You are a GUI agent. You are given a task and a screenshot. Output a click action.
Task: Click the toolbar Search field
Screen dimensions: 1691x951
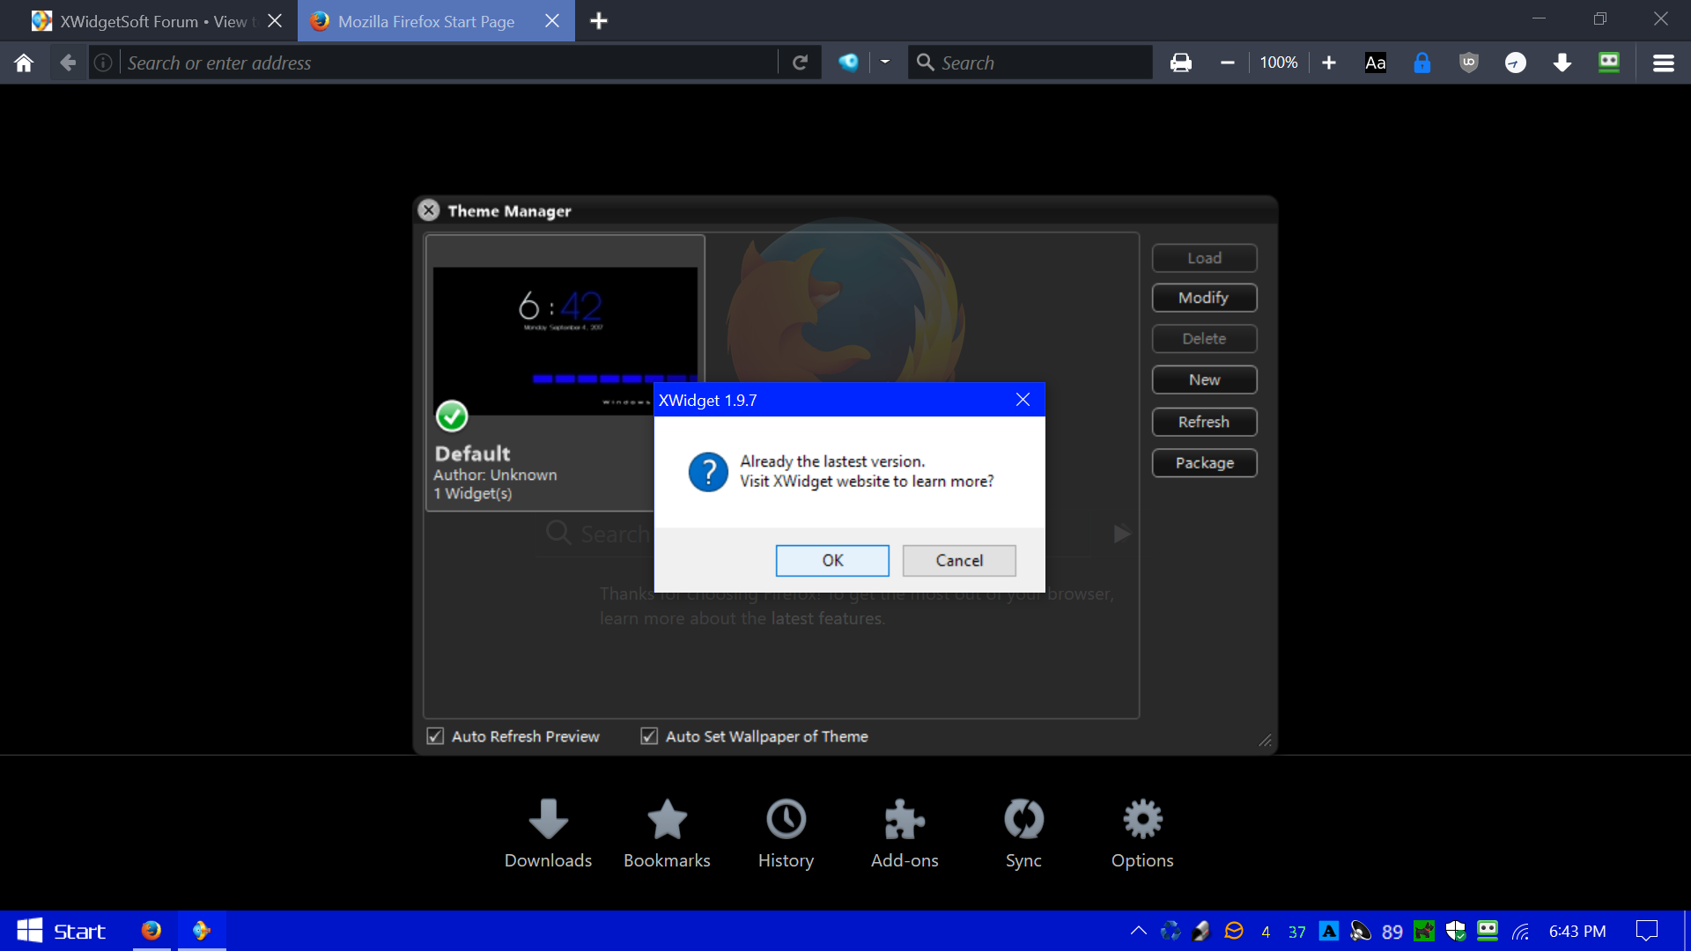click(1030, 63)
